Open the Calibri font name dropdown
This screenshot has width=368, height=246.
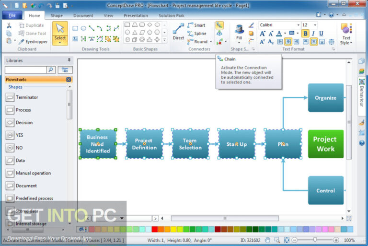tap(299, 25)
